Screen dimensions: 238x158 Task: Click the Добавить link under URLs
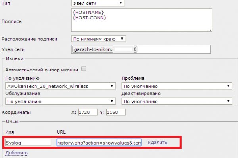(x=16, y=153)
